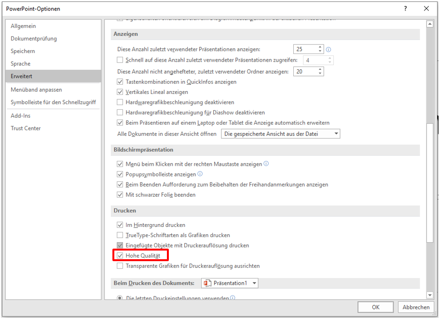Enable quick access to recent presentations checkbox
Screen dimensions: 439x318
120,60
